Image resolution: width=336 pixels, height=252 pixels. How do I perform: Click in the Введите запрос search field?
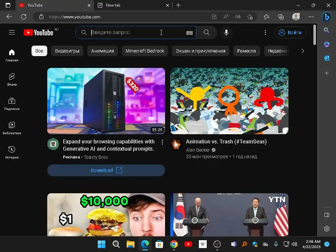pyautogui.click(x=136, y=32)
